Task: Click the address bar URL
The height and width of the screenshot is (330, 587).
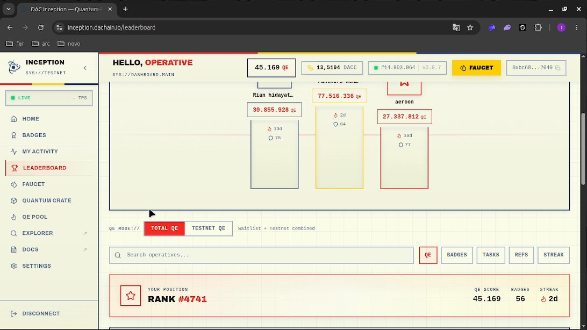Action: click(112, 27)
